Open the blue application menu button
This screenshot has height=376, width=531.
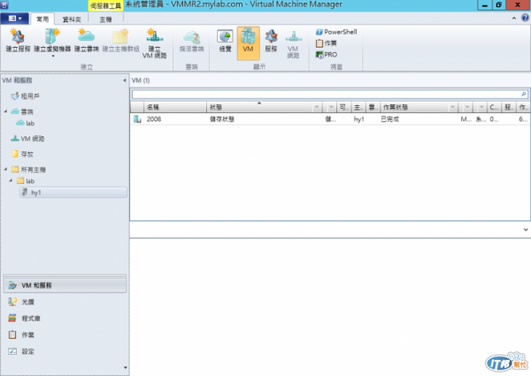[x=14, y=19]
